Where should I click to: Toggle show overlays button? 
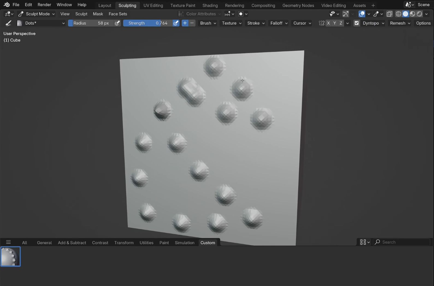coord(362,14)
